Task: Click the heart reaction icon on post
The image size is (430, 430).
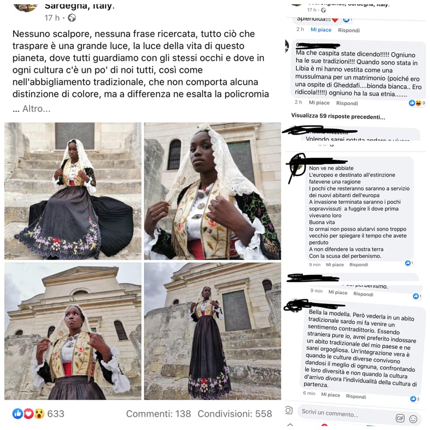Action: click(29, 413)
